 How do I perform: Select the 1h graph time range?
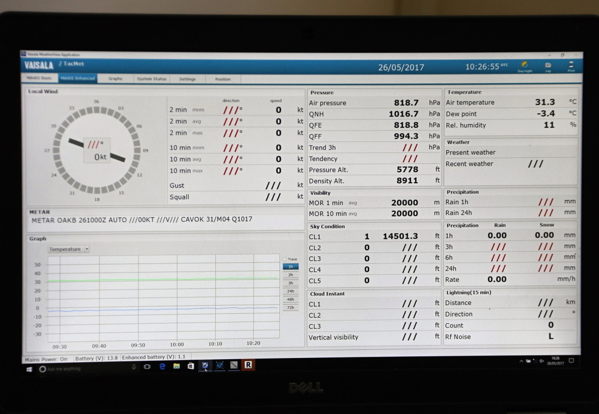pos(291,267)
